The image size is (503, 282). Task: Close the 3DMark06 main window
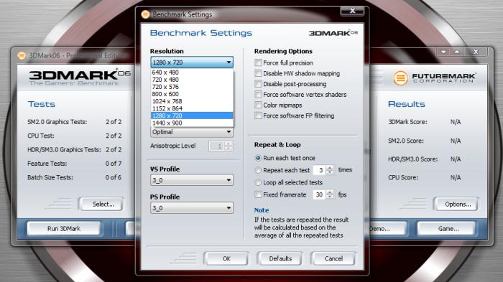click(476, 52)
